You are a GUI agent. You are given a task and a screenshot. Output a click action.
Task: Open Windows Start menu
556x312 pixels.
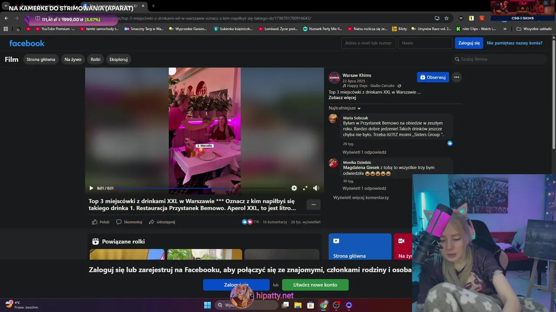tap(207, 305)
